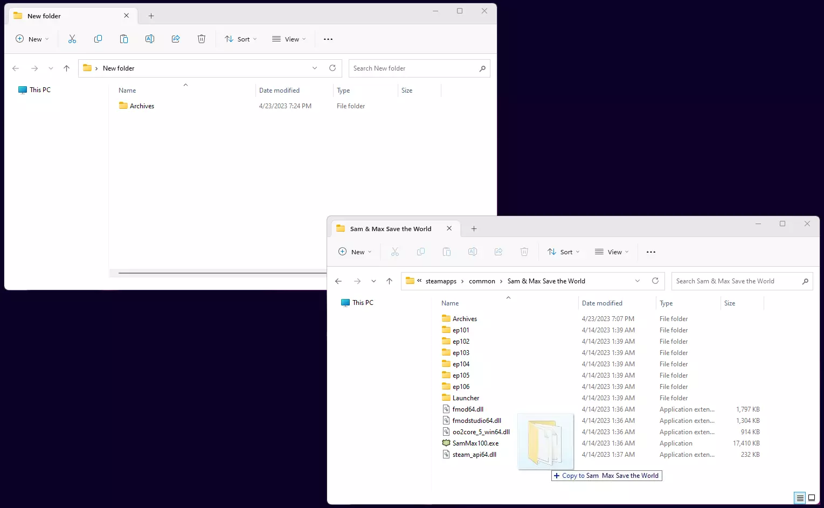The image size is (824, 508).
Task: Sort by Size column in Sam & Max window
Action: pos(730,303)
